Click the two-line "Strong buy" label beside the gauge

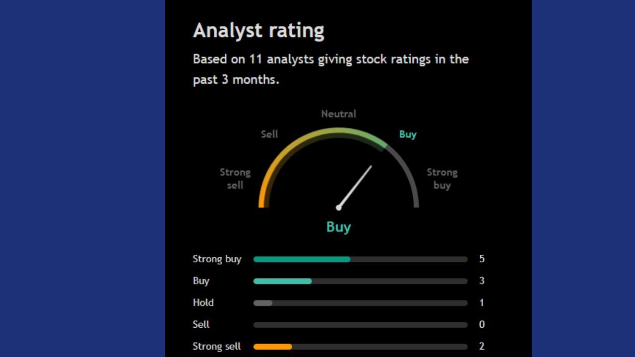coord(442,178)
